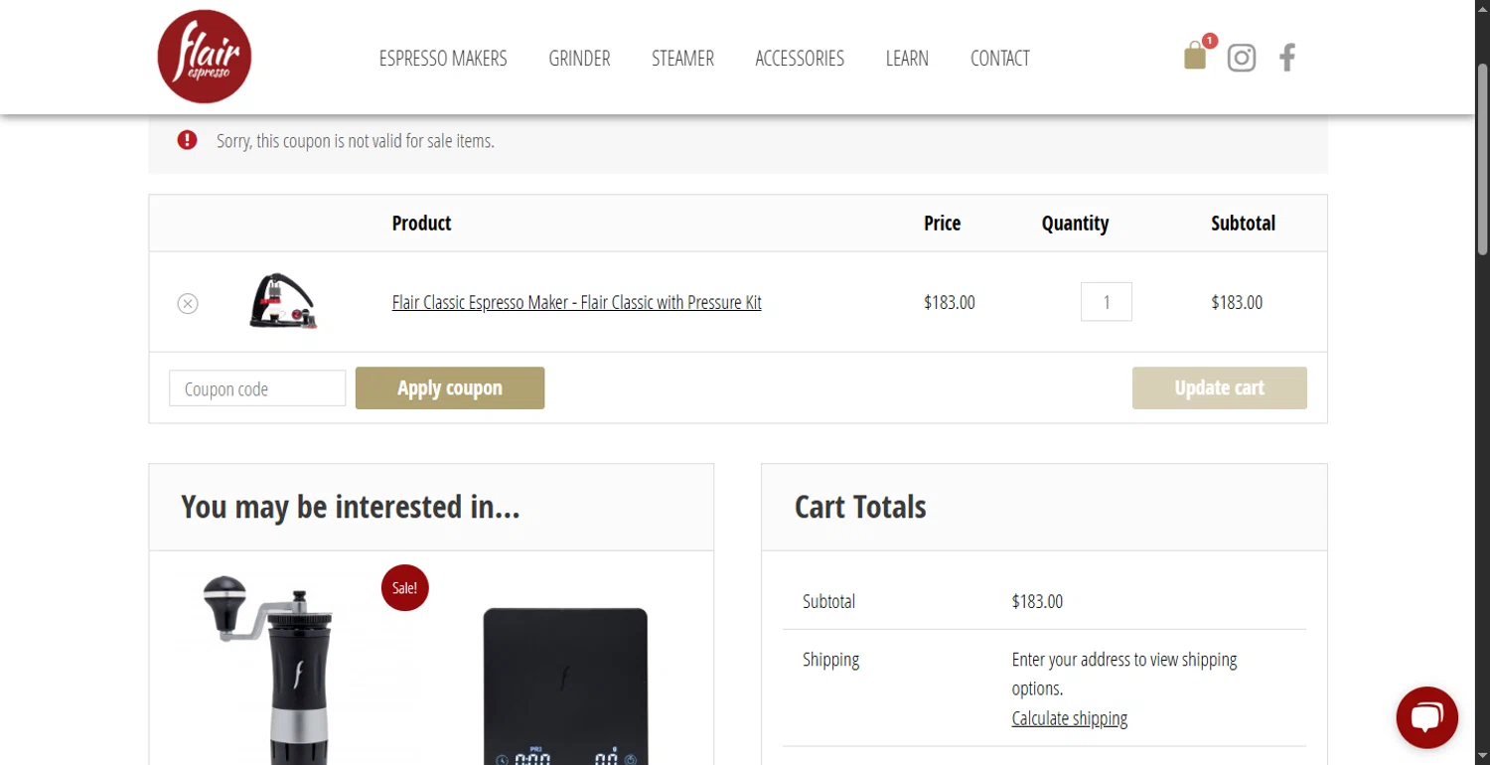Expand the Accessories menu
This screenshot has width=1490, height=765.
[x=800, y=59]
